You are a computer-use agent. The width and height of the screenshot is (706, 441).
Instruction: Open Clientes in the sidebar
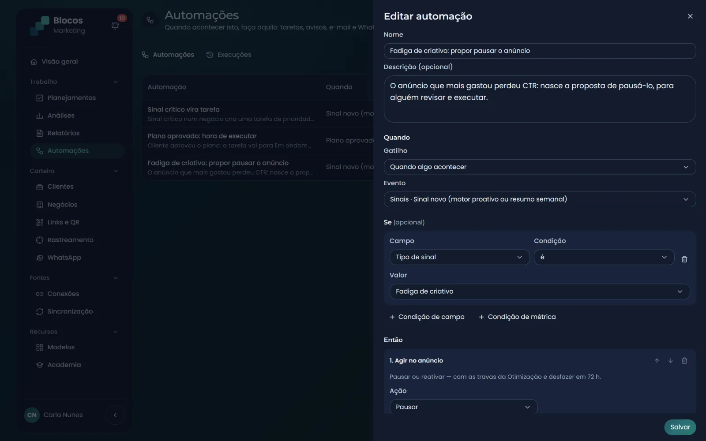coord(78,187)
